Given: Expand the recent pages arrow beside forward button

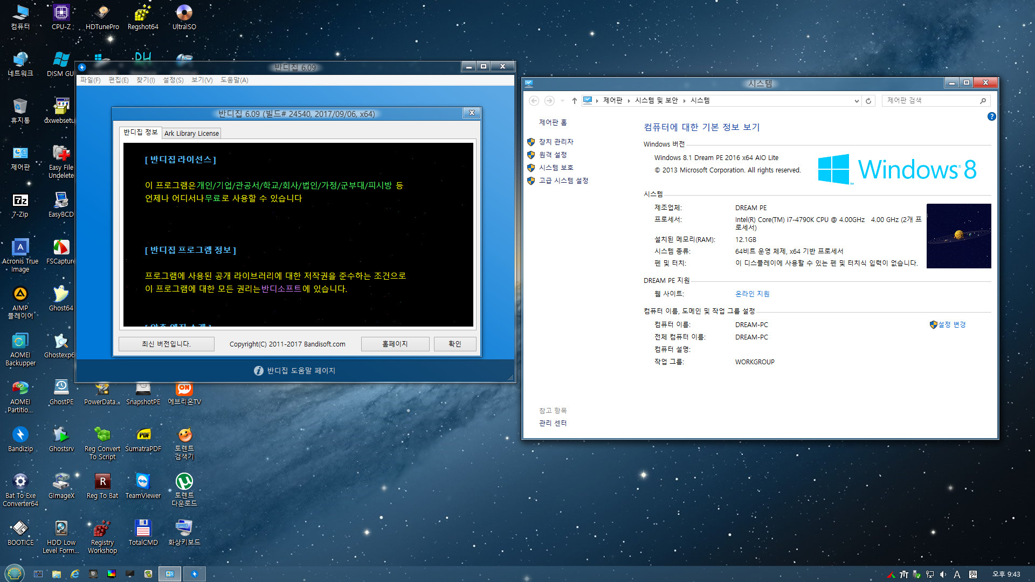Looking at the screenshot, I should point(562,101).
